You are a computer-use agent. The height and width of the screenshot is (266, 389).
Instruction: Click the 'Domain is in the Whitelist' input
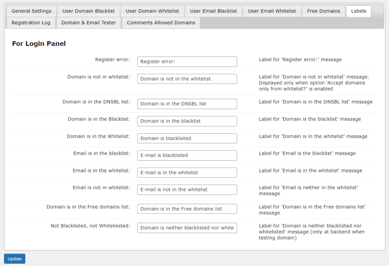[187, 138]
